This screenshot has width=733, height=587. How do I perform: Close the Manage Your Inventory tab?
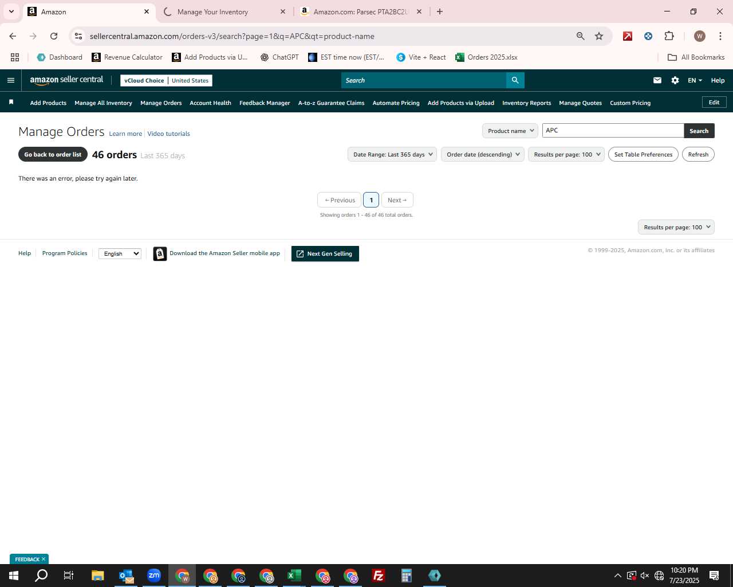283,11
